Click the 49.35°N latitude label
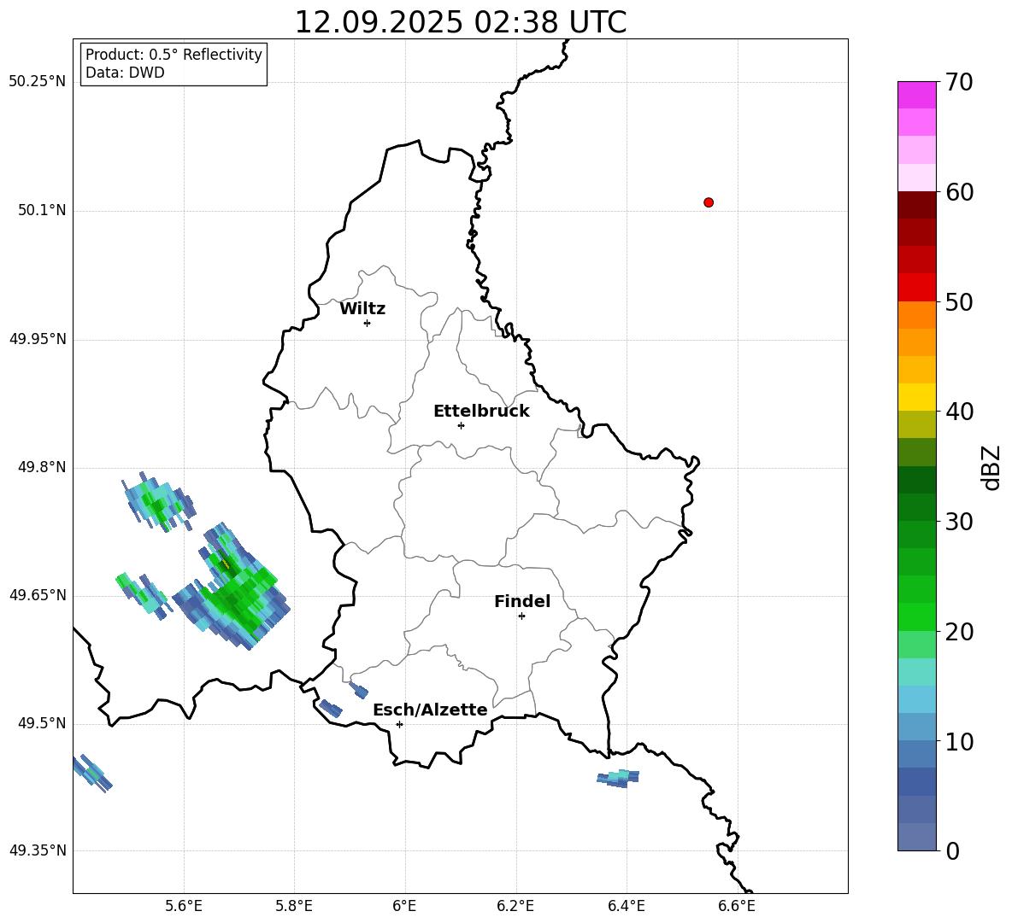Viewport: 1012px width, 923px height. point(38,850)
